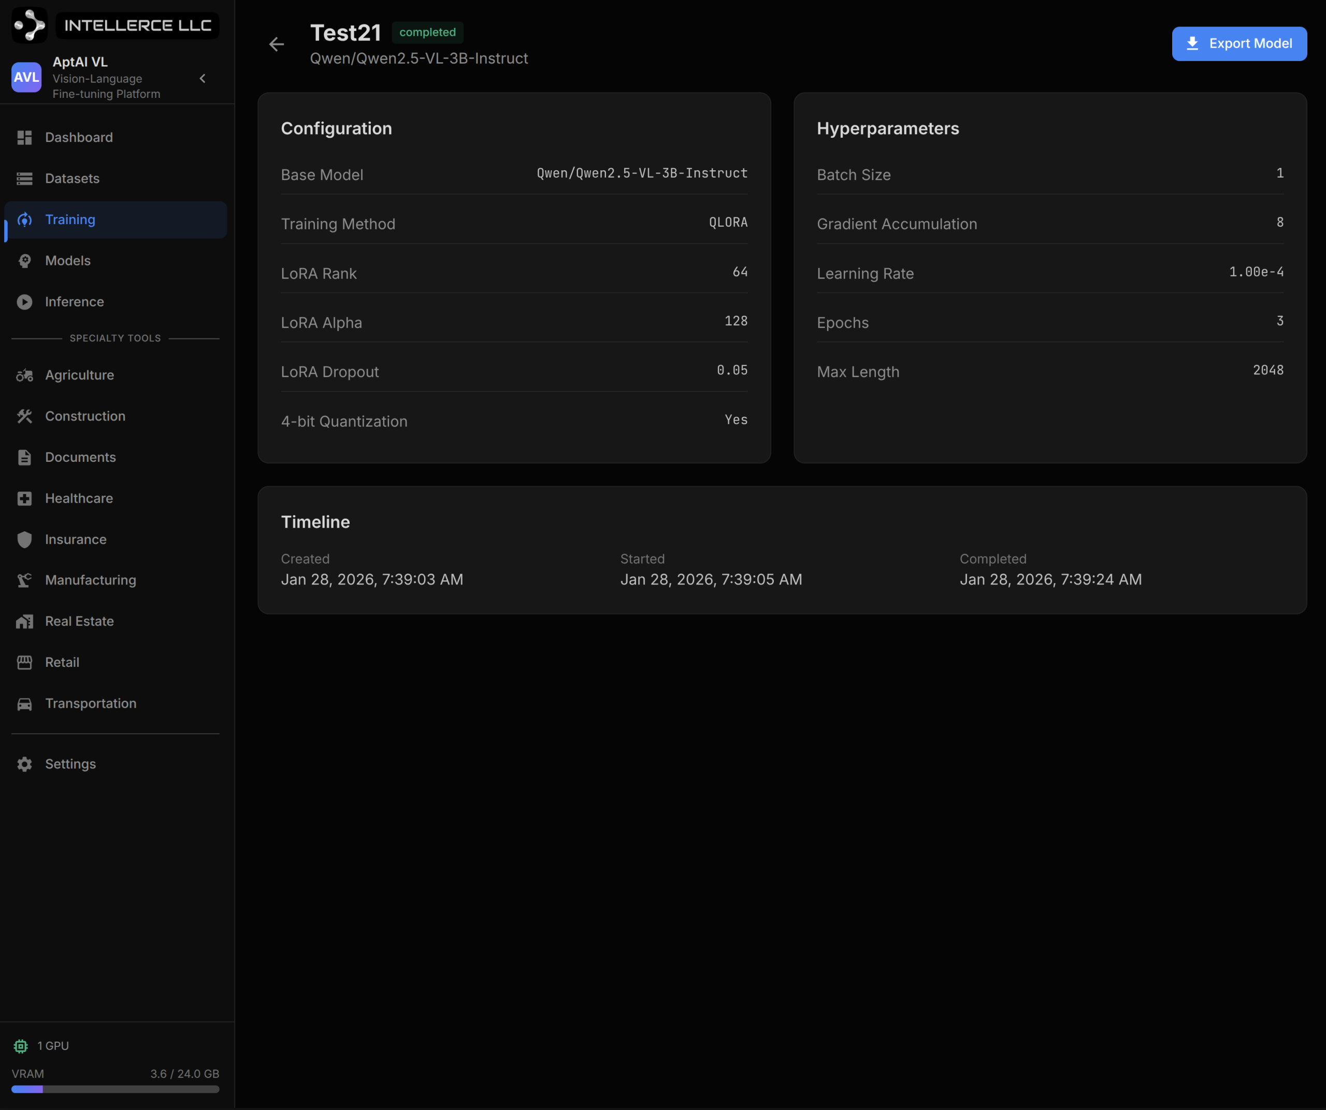
Task: Click the Timeline card heading
Action: point(315,522)
